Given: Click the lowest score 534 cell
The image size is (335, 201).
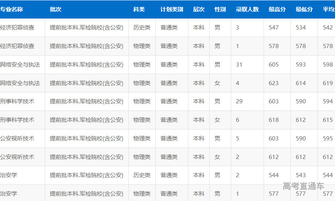Looking at the screenshot, I should coord(301,28).
